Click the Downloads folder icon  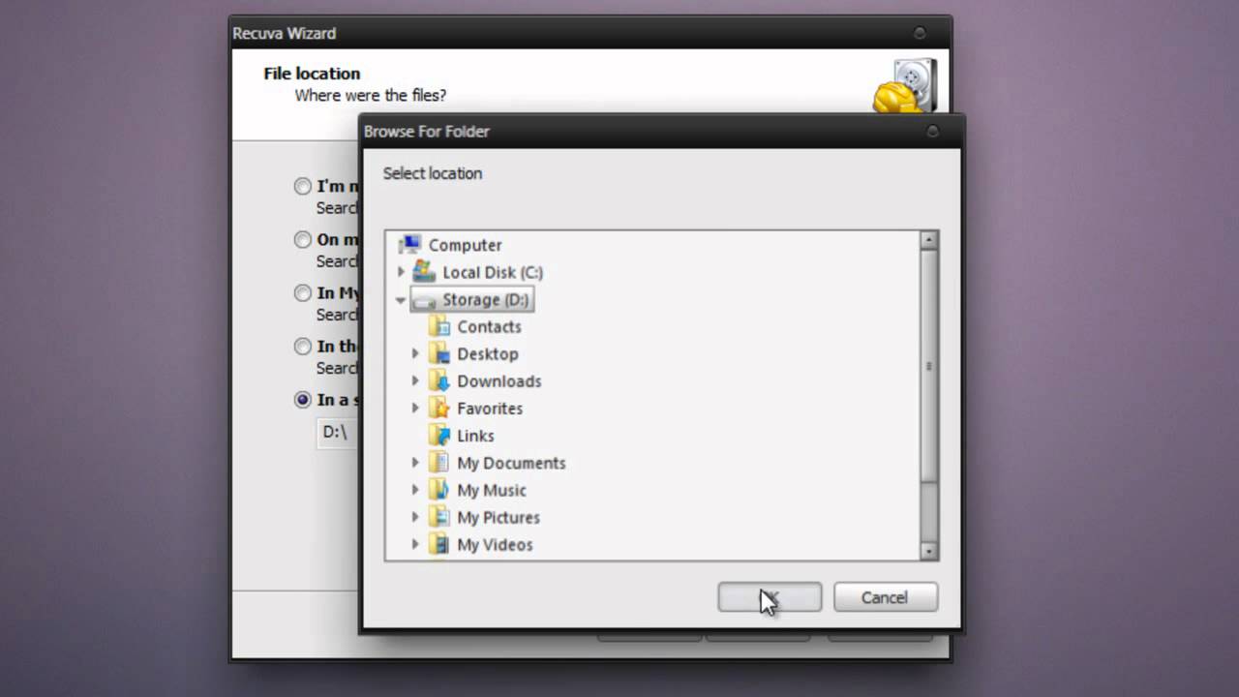pos(439,380)
